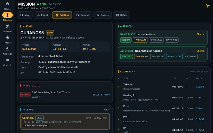Click the TCN 103X chip

(x=126, y=56)
